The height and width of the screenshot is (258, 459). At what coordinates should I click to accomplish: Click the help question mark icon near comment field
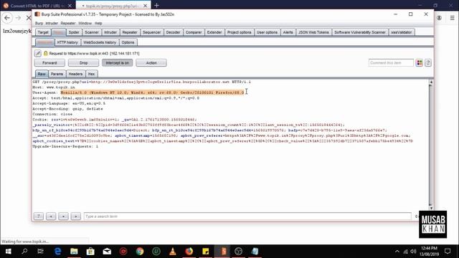click(x=428, y=62)
